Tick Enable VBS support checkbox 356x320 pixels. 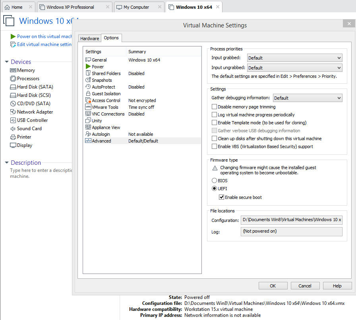[x=215, y=147]
